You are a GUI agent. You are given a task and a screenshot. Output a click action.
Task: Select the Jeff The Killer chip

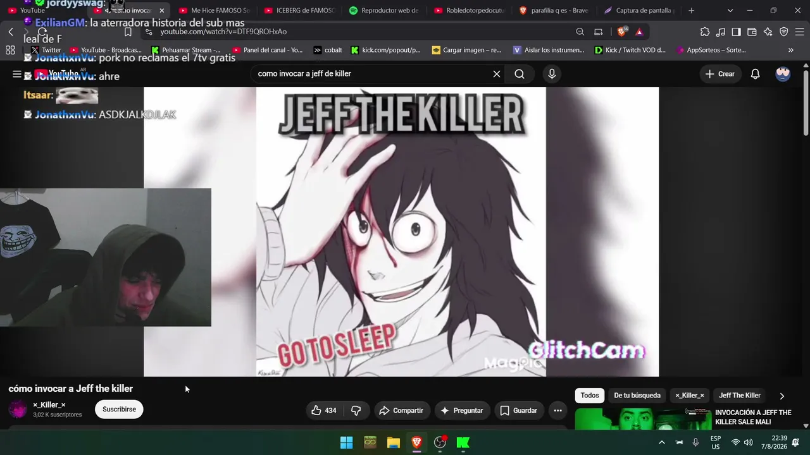pyautogui.click(x=740, y=396)
